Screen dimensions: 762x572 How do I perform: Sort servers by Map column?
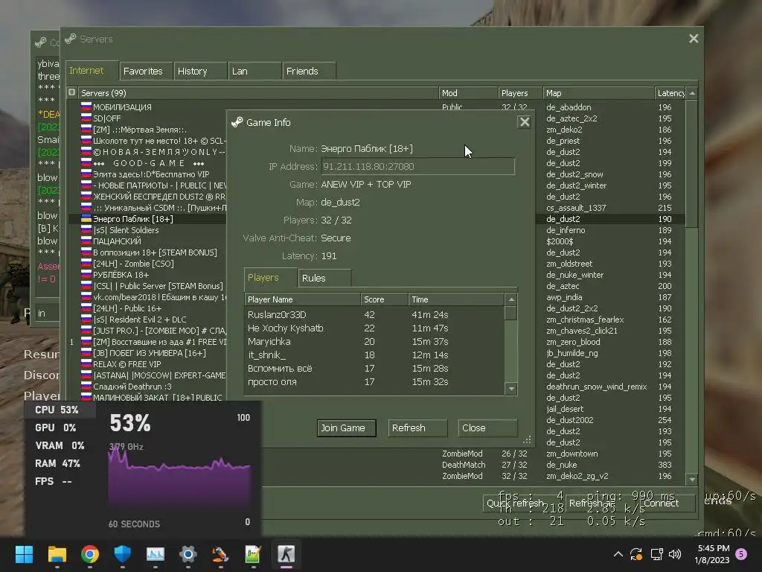pos(599,93)
